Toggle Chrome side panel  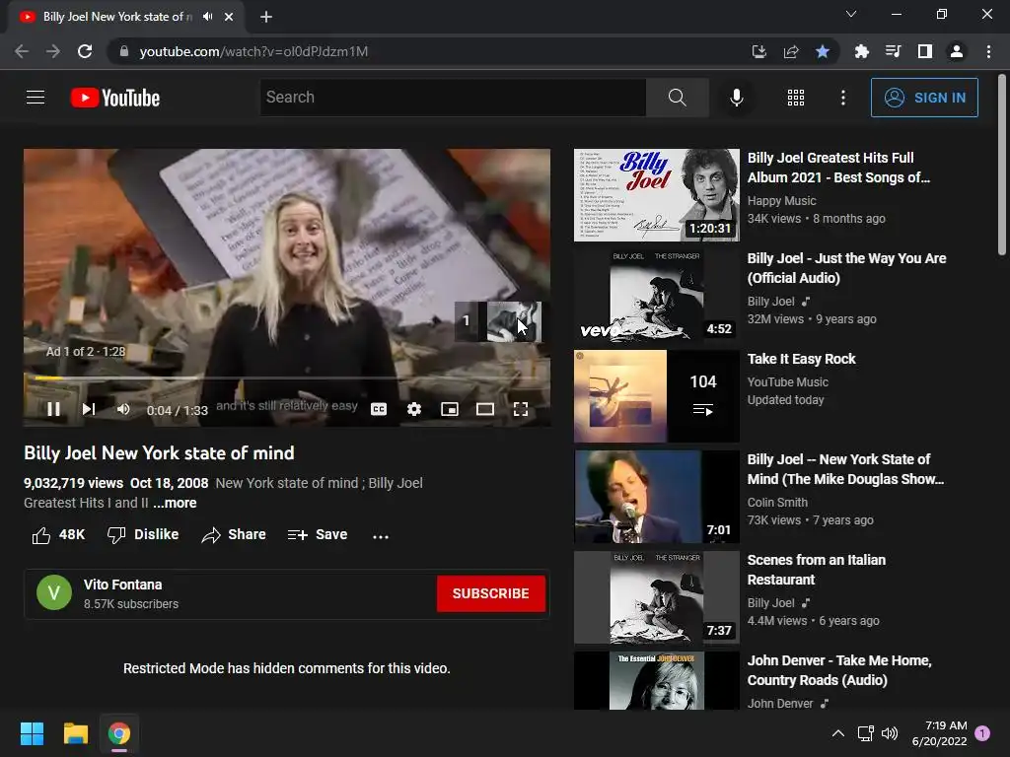(924, 51)
